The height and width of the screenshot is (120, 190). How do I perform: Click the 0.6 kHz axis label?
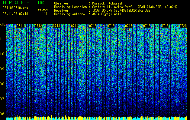click(3, 114)
